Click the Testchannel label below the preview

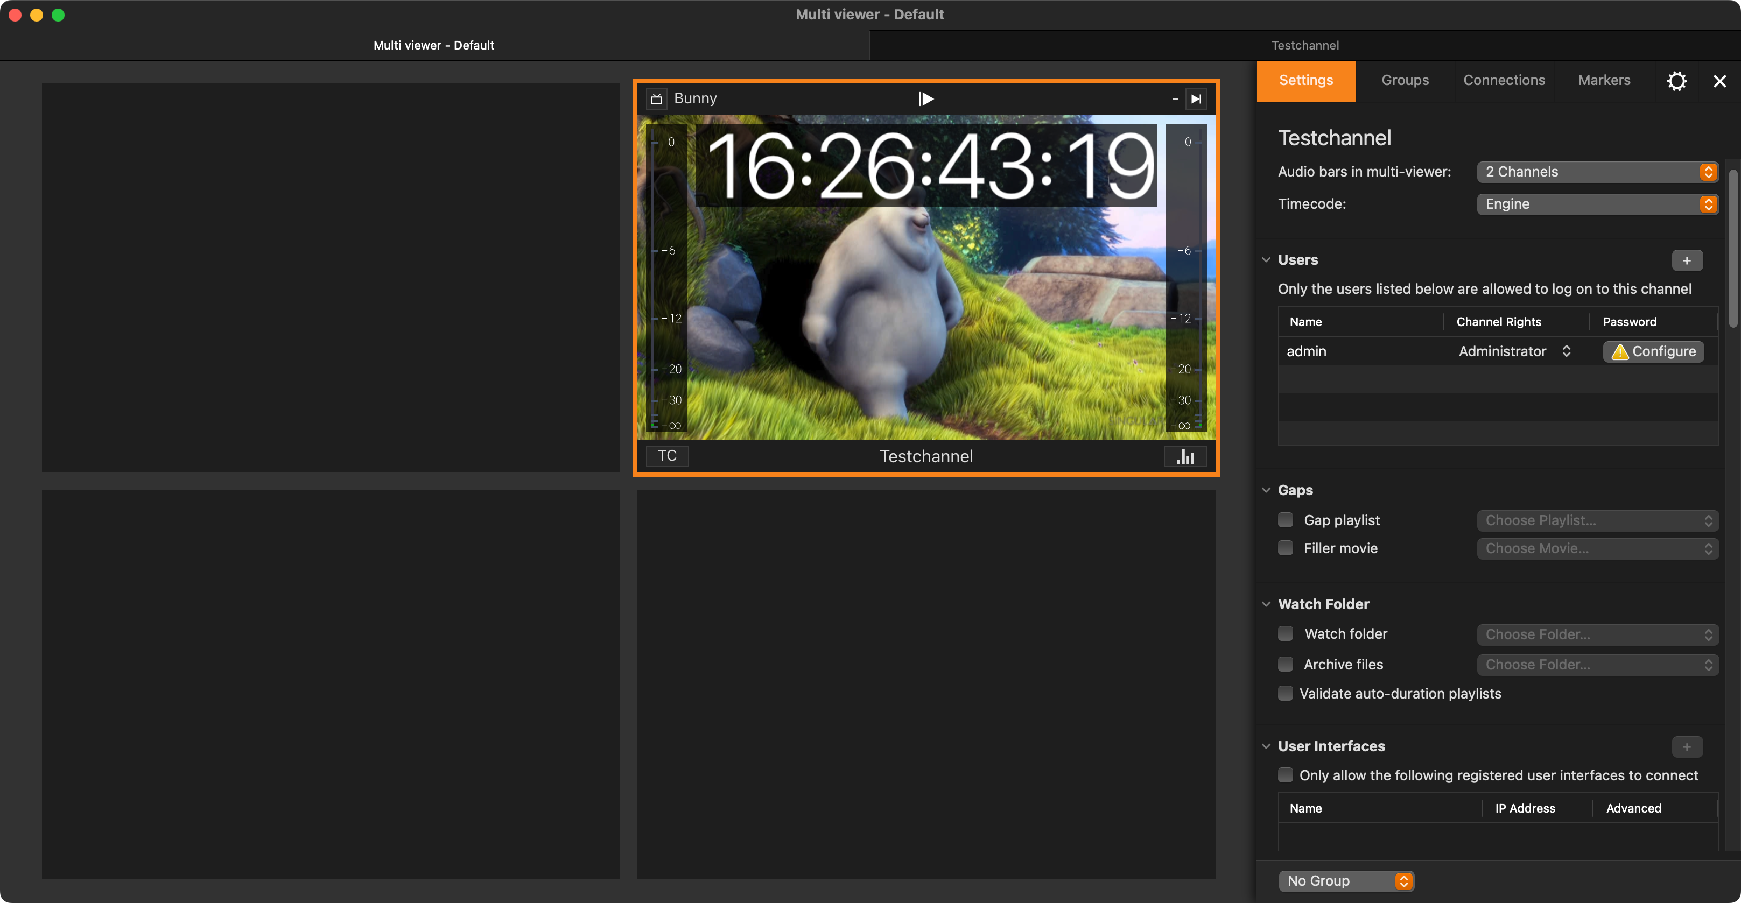(926, 456)
